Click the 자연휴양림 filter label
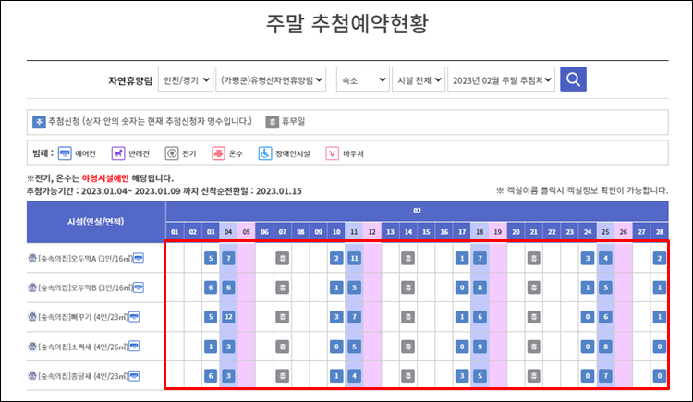The height and width of the screenshot is (402, 693). 130,80
